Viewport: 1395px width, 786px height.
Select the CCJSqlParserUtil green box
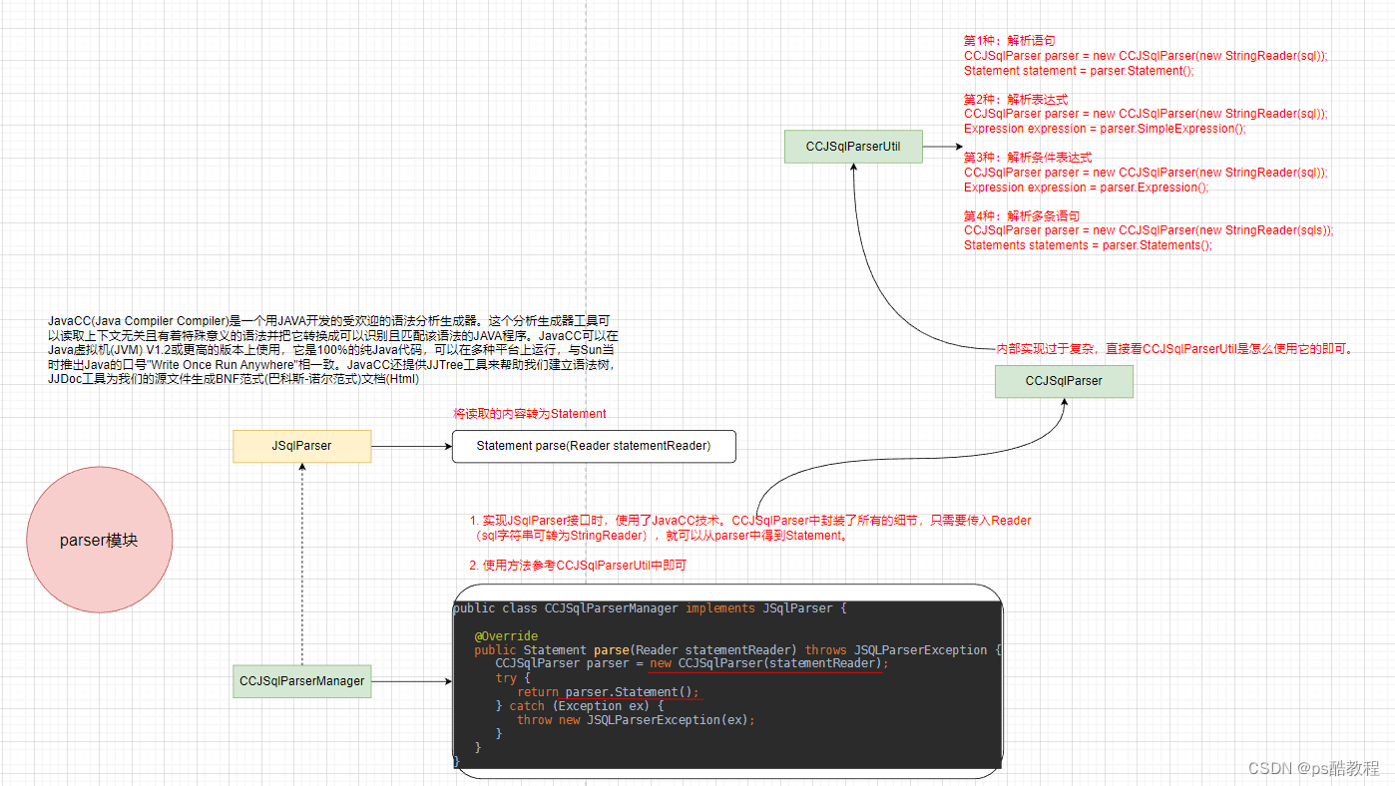pos(853,147)
